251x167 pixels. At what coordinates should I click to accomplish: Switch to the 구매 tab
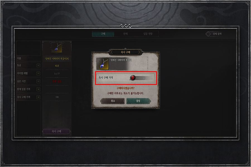click(103, 34)
